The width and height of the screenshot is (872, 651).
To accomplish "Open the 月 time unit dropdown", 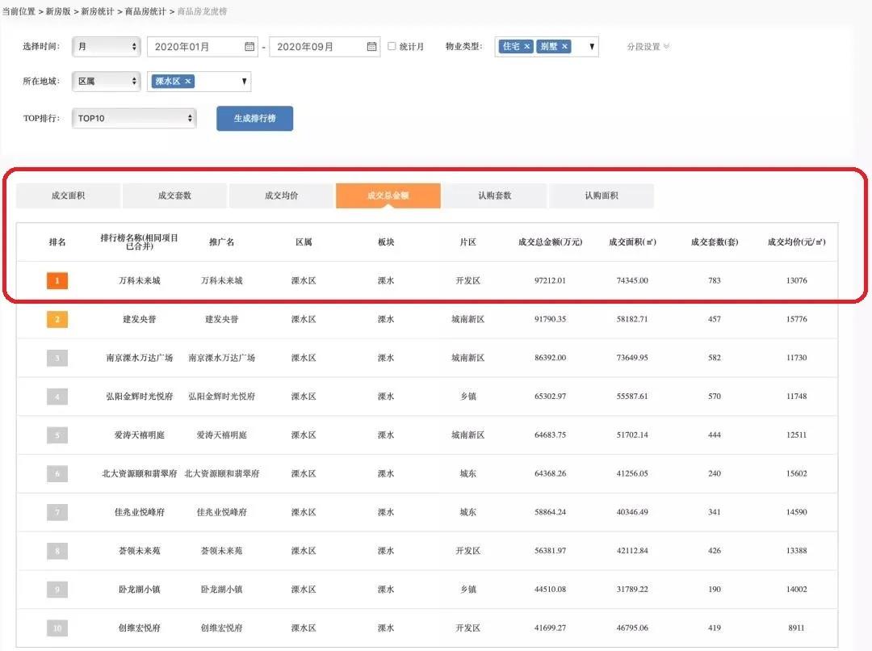I will (x=106, y=47).
